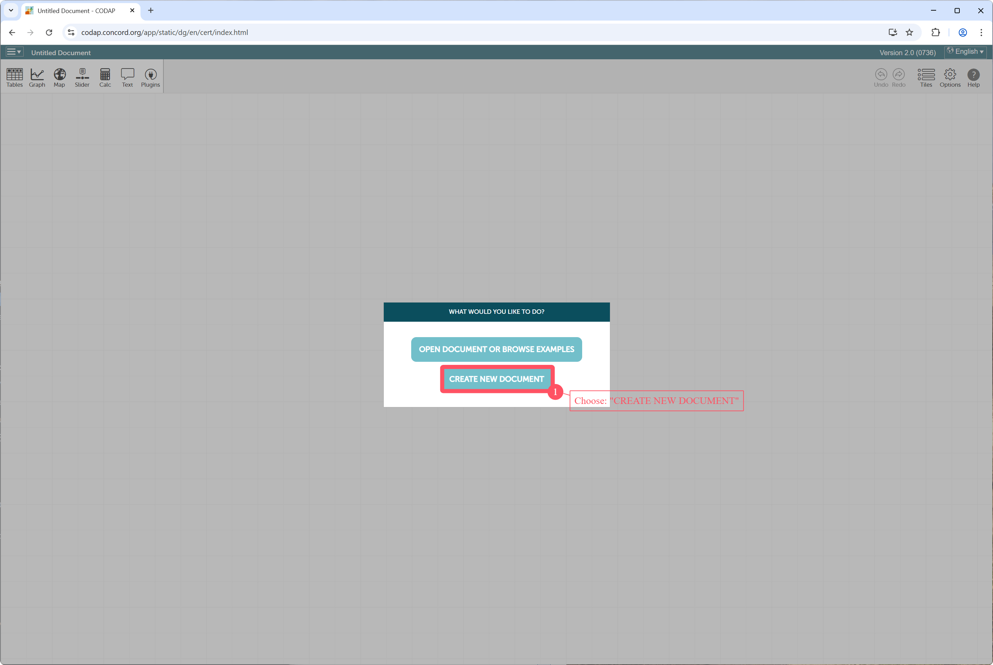Open the Calc calculator tool
The image size is (993, 665).
105,78
